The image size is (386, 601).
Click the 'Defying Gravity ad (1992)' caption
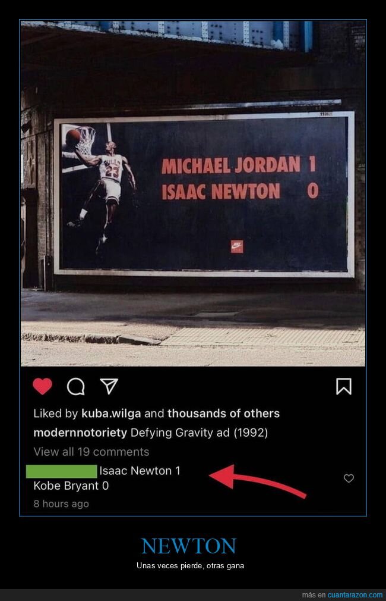click(x=199, y=433)
